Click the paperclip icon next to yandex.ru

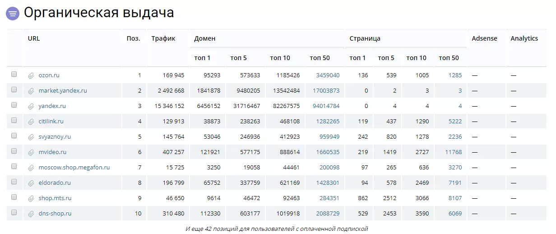coord(31,106)
